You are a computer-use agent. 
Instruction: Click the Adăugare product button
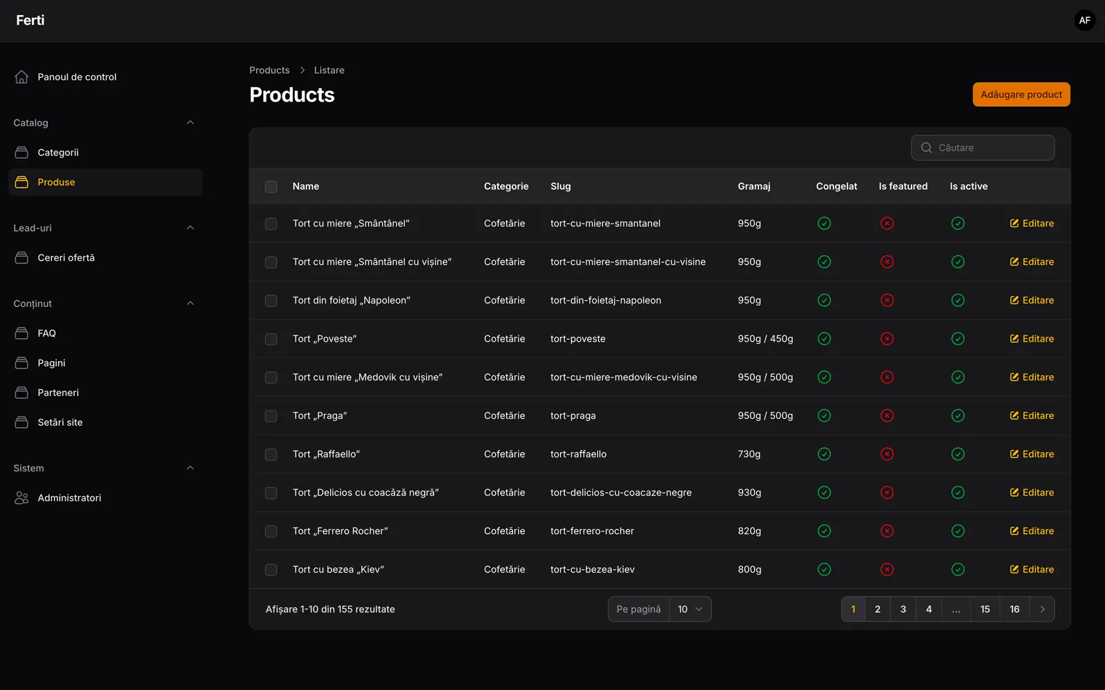[1021, 95]
